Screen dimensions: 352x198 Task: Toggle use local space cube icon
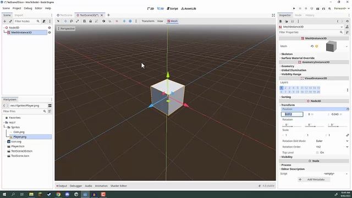103,21
